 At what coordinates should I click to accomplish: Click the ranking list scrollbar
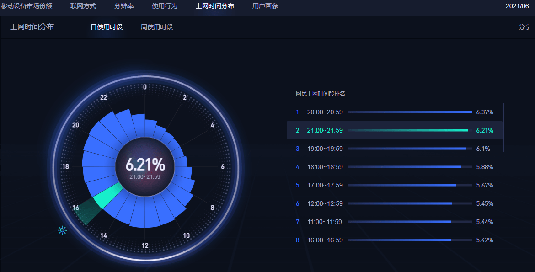click(x=503, y=127)
